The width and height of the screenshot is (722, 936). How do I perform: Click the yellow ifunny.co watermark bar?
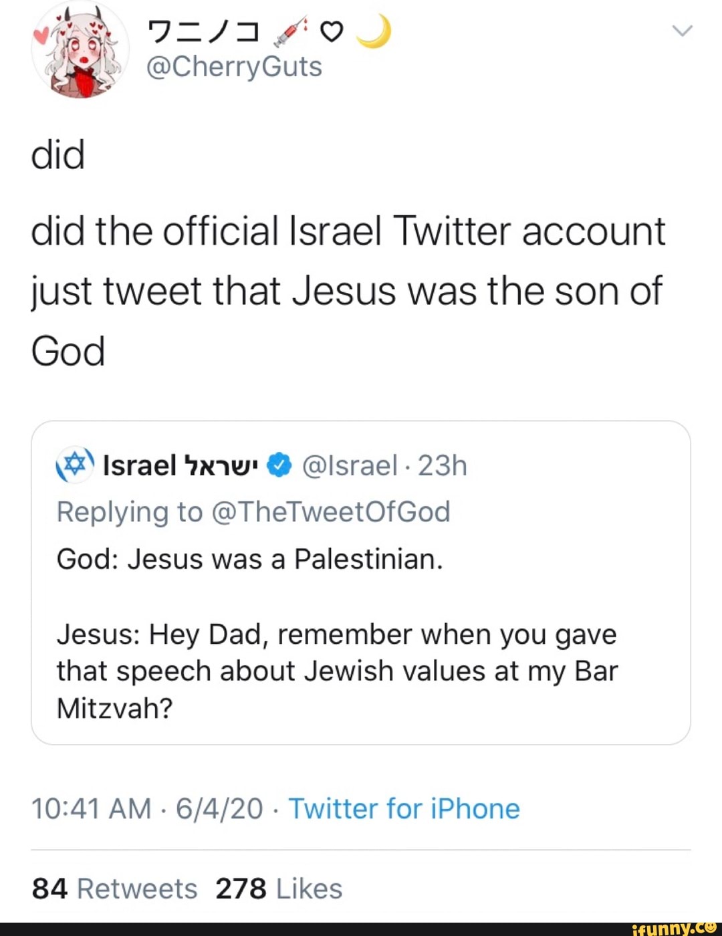[675, 930]
